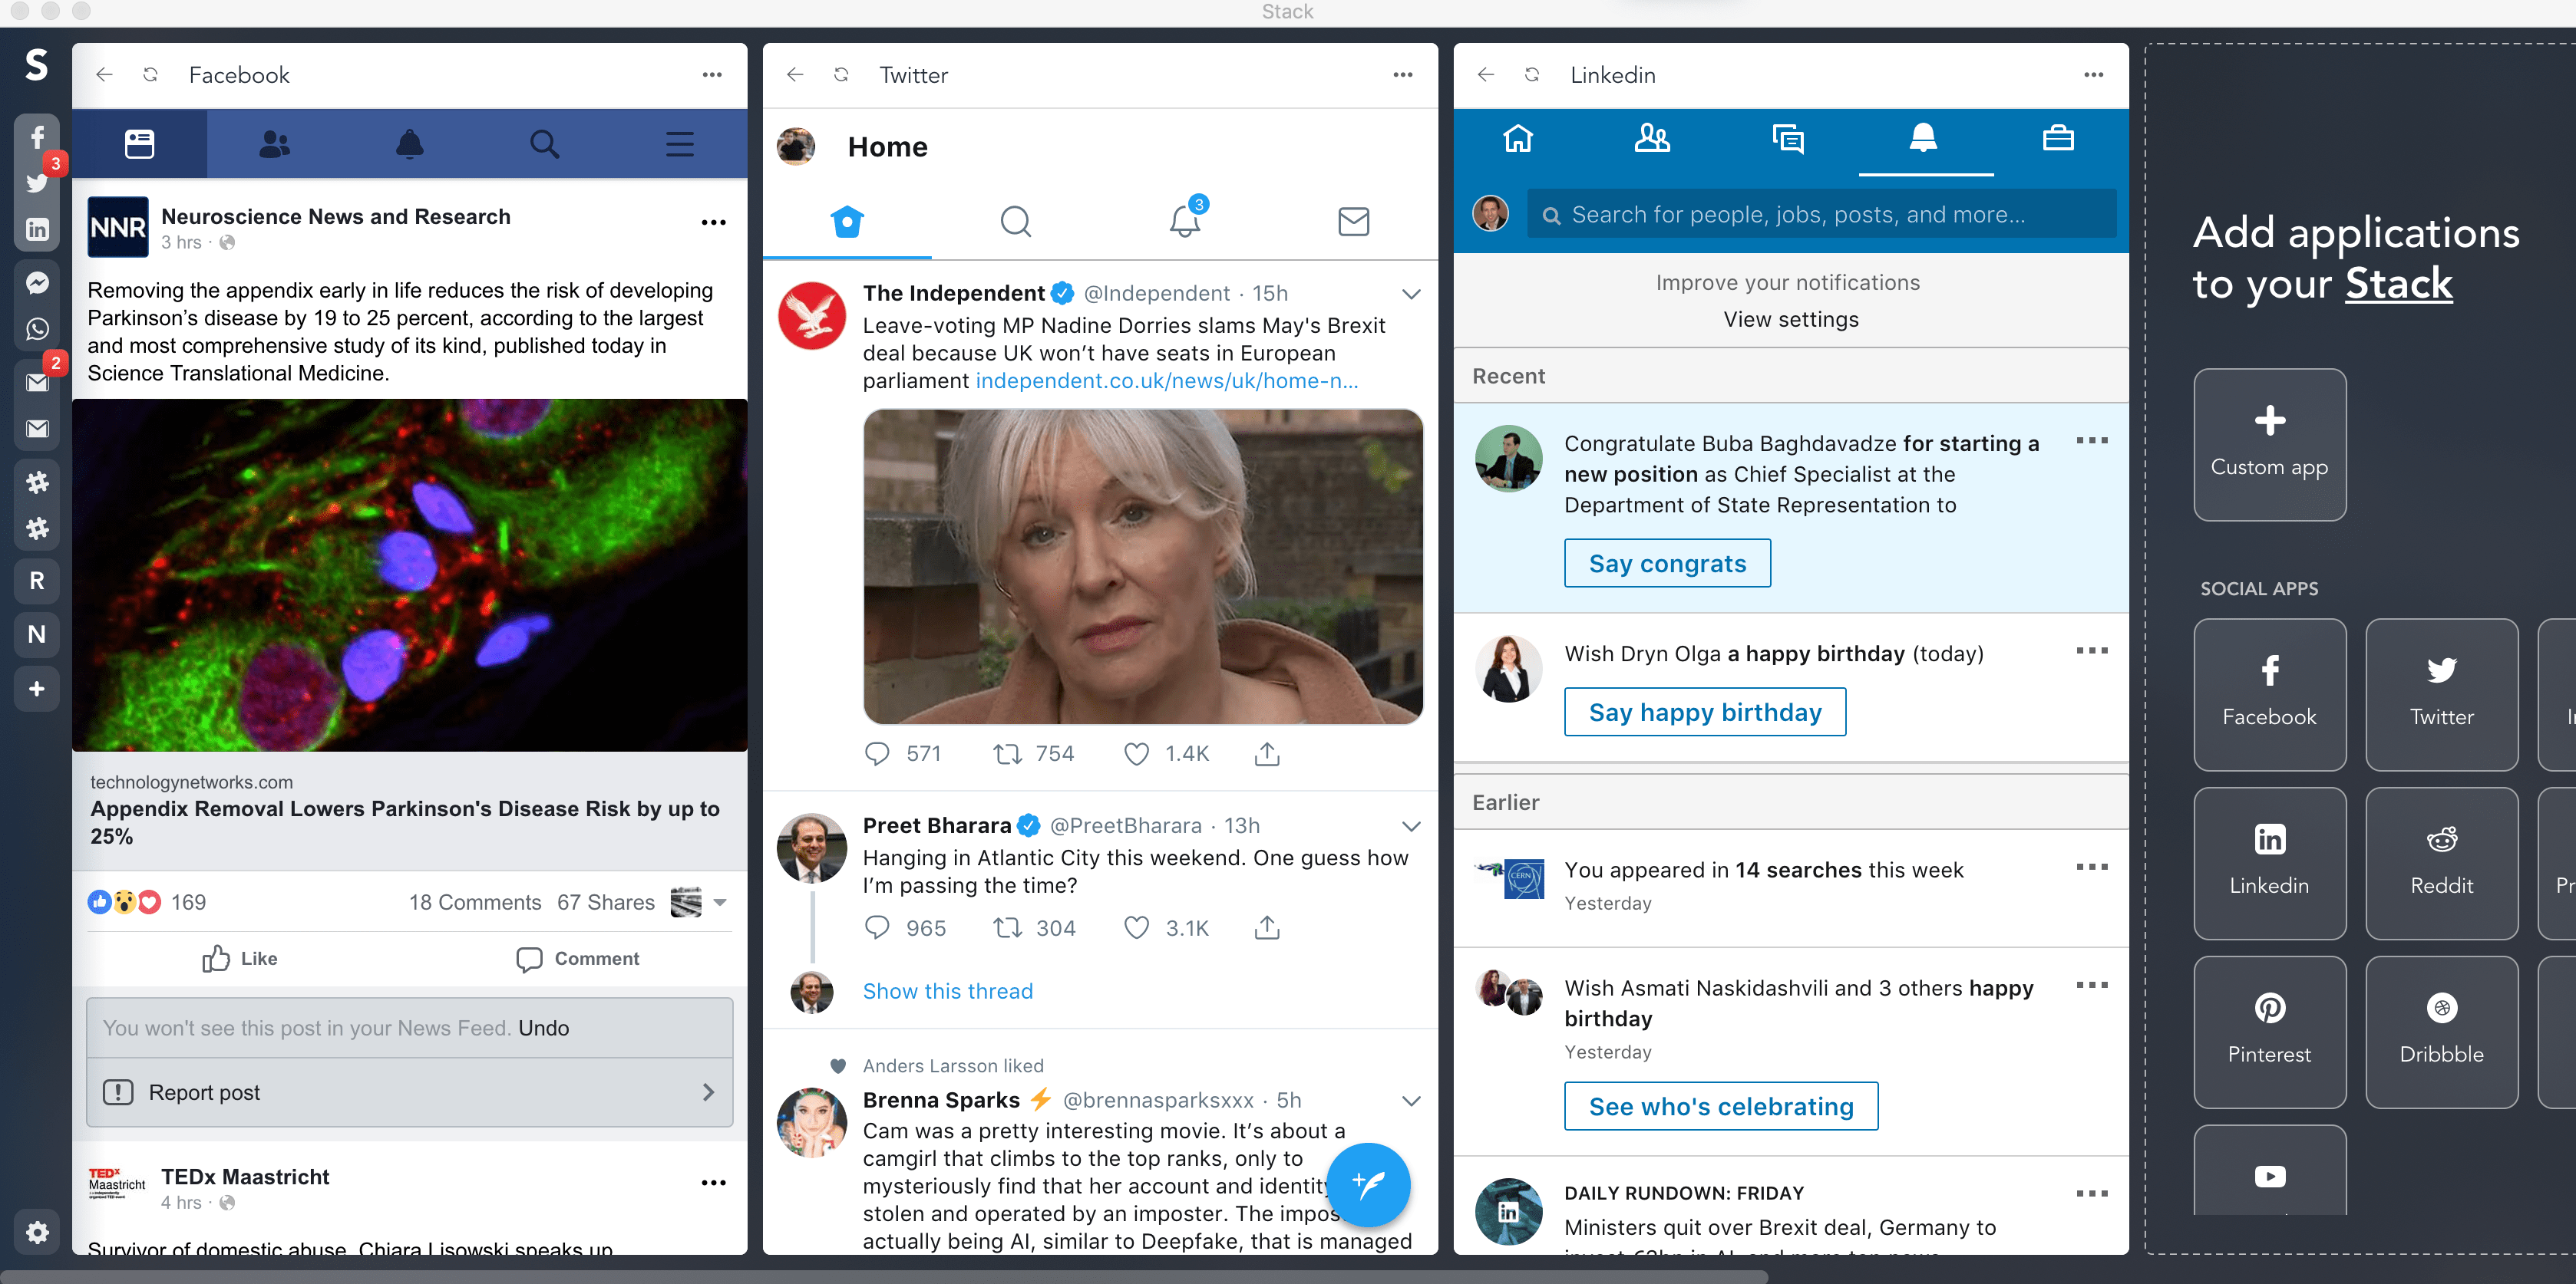Expand the Report post row
Screen dimensions: 2576x1284
click(409, 1092)
